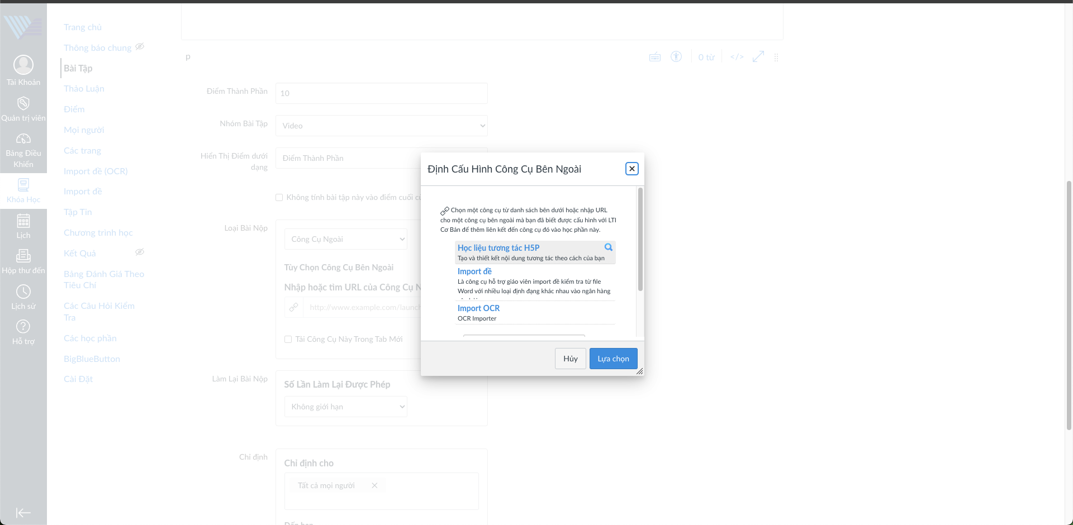1073x525 pixels.
Task: Open the Không giới hạn attempts dropdown
Action: (345, 407)
